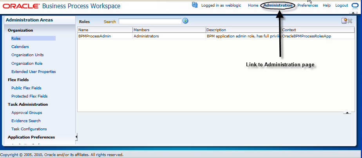The height and width of the screenshot is (158, 362).
Task: Click the Roles search input field
Action: coord(150,21)
